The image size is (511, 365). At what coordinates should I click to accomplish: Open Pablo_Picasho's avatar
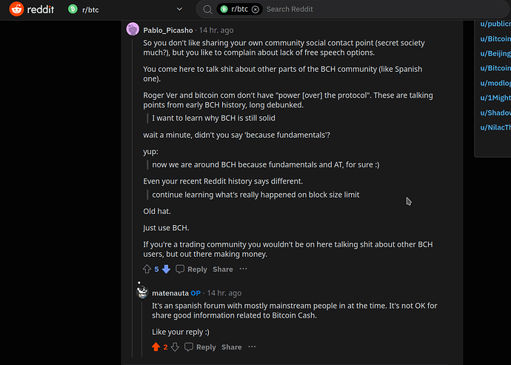pyautogui.click(x=133, y=30)
